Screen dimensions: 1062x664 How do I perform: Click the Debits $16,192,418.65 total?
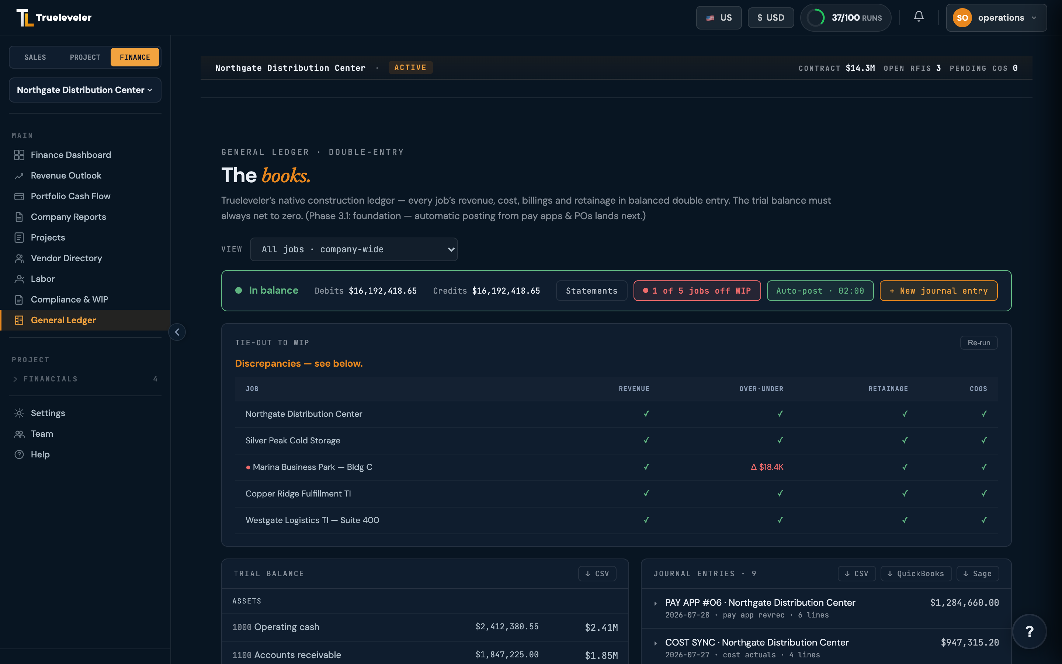point(365,291)
